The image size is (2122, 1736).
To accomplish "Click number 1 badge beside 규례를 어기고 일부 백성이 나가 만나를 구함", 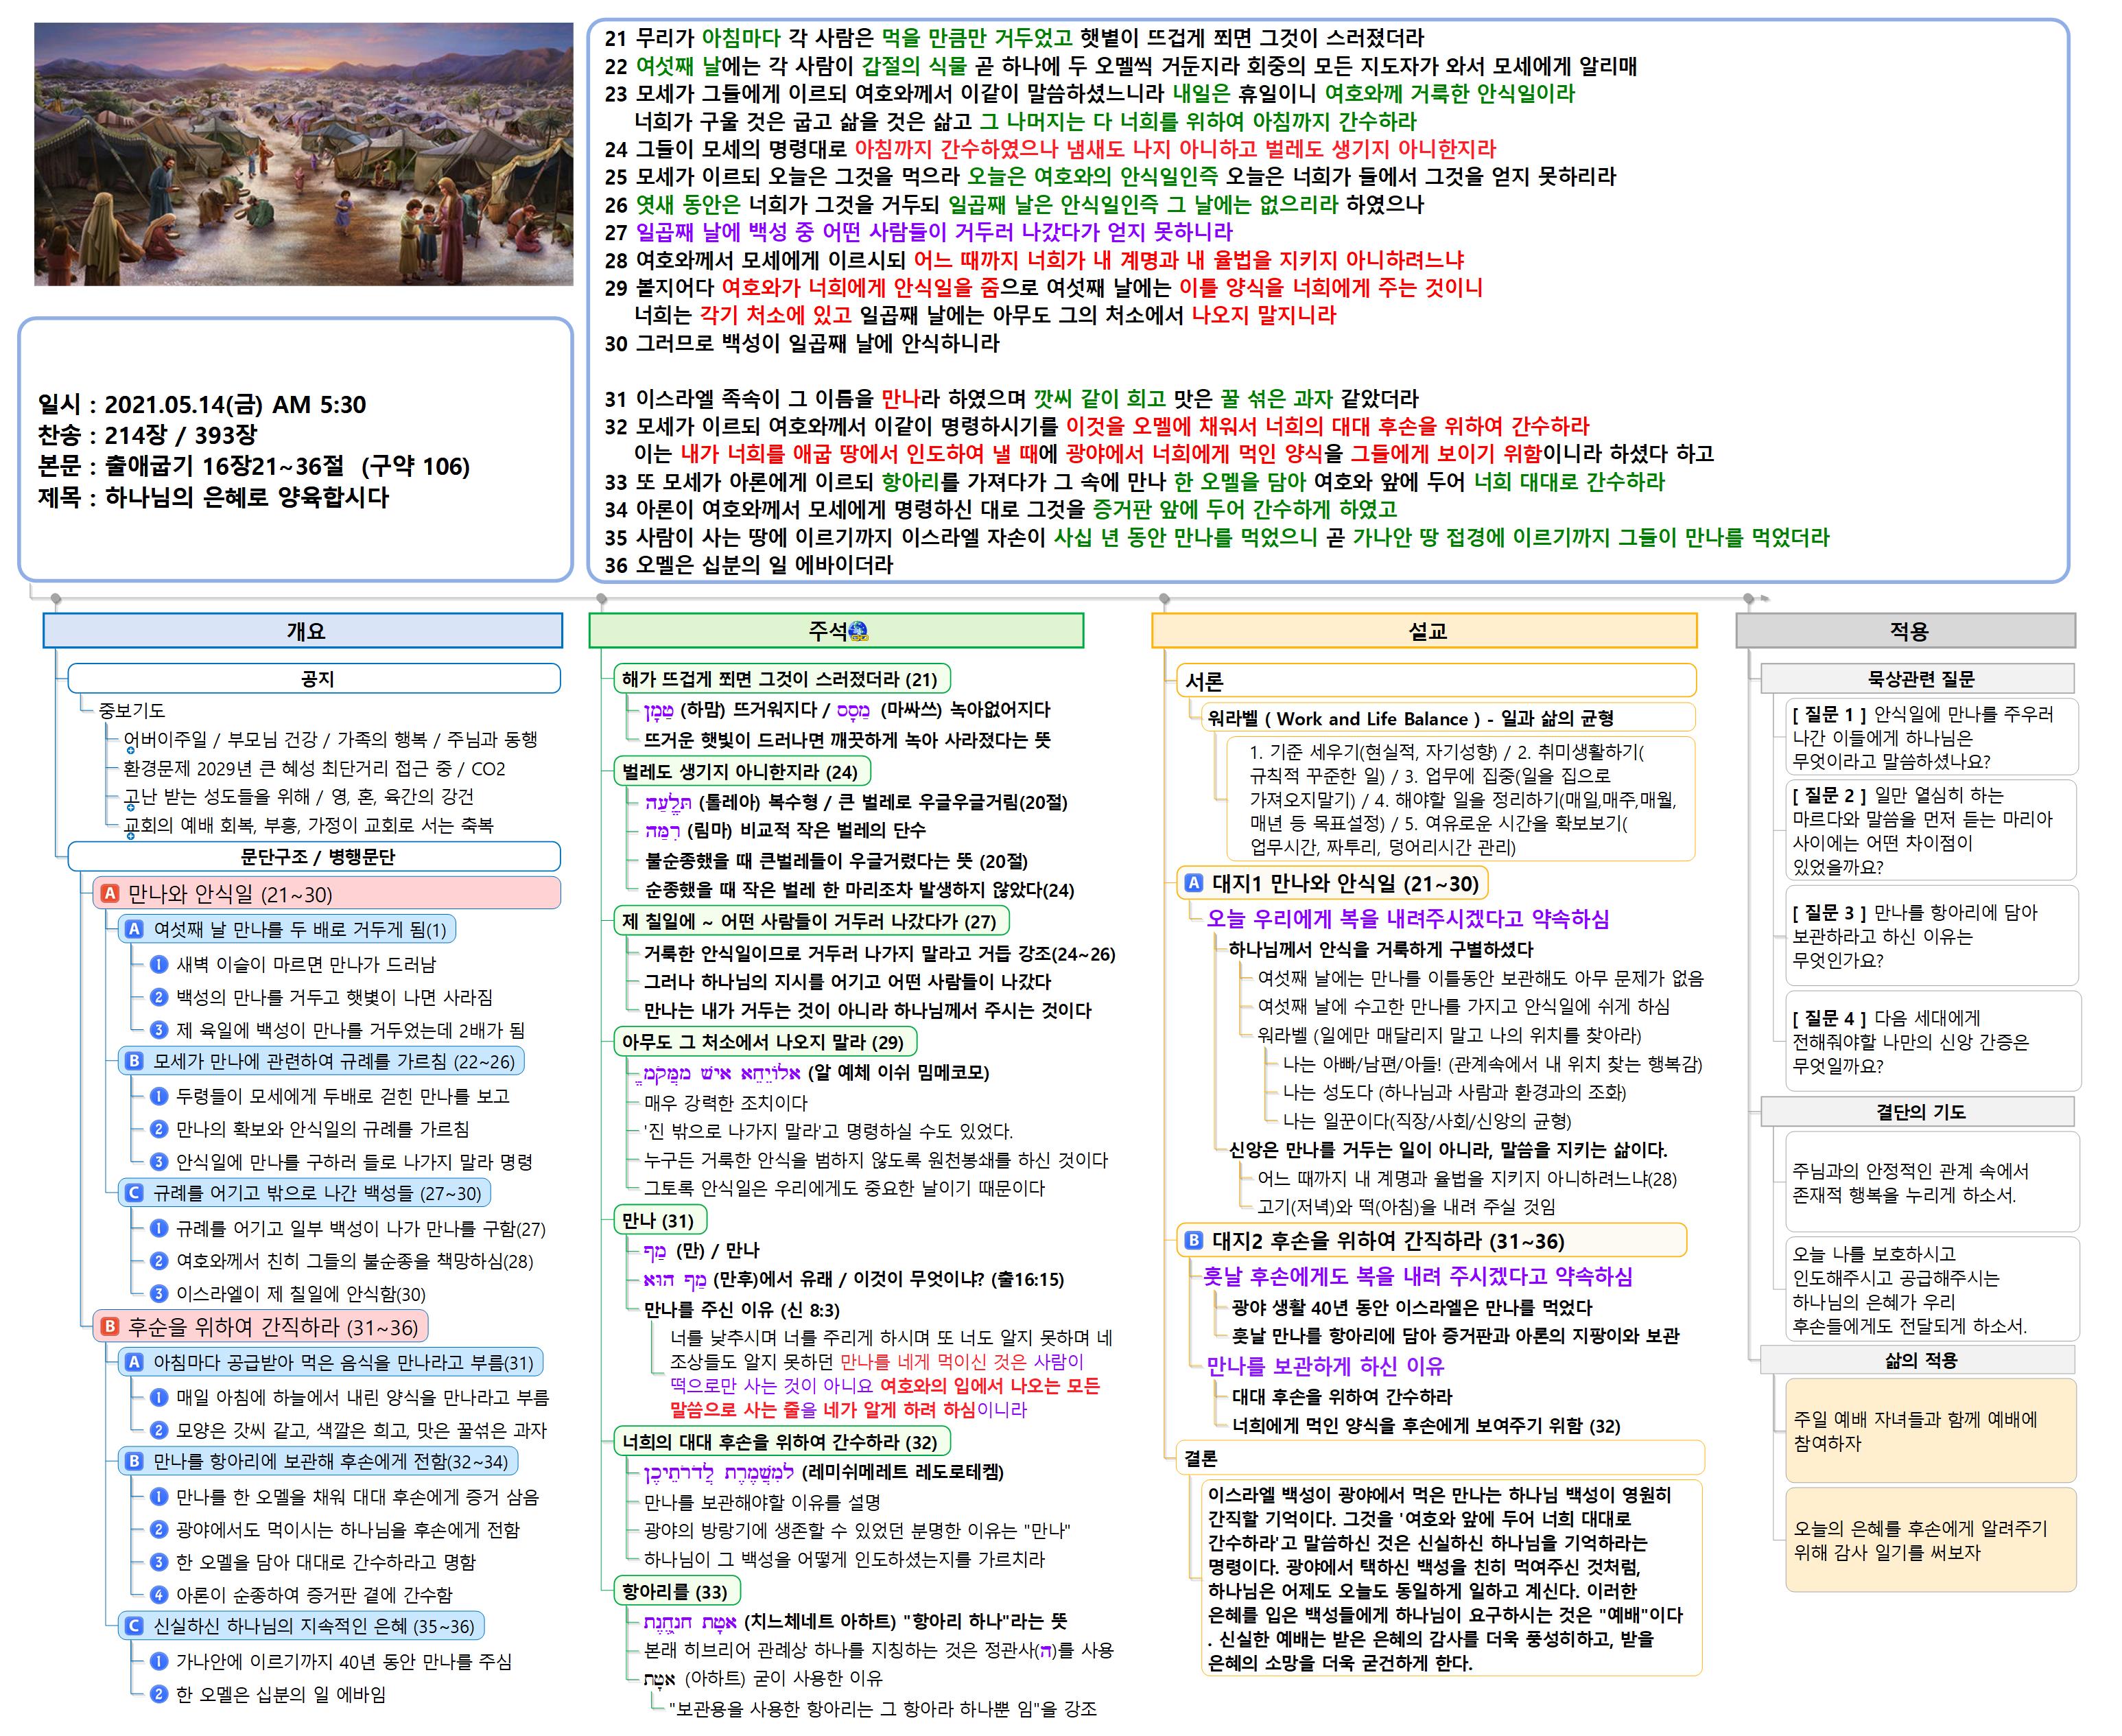I will (x=158, y=1228).
